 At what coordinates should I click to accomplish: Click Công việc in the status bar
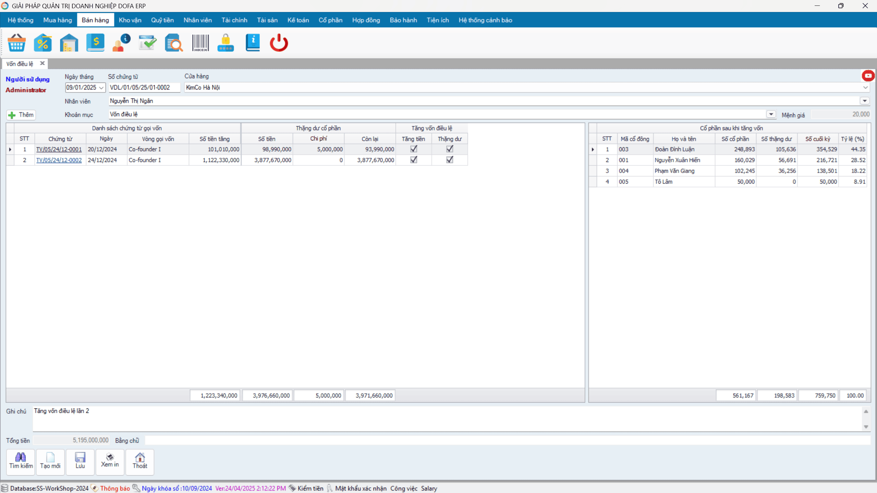[404, 488]
